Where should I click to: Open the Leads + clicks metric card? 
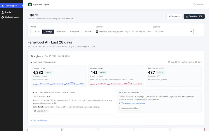tap(116, 76)
